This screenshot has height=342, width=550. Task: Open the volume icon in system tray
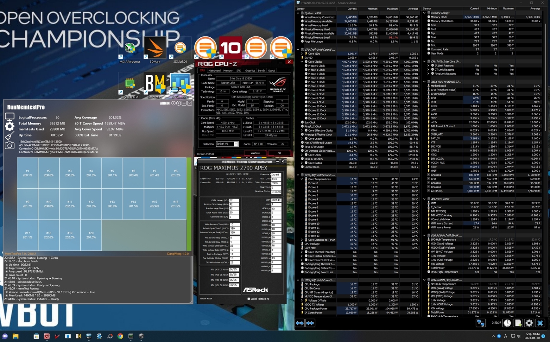coord(519,336)
